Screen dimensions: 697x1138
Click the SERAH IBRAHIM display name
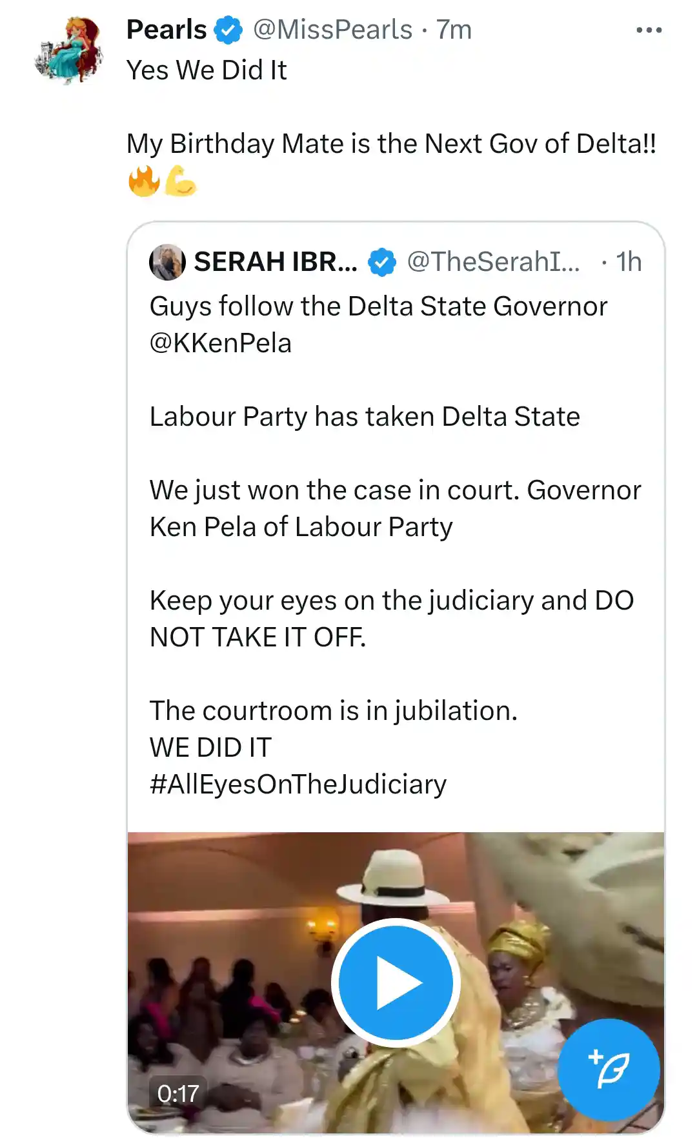click(x=274, y=261)
